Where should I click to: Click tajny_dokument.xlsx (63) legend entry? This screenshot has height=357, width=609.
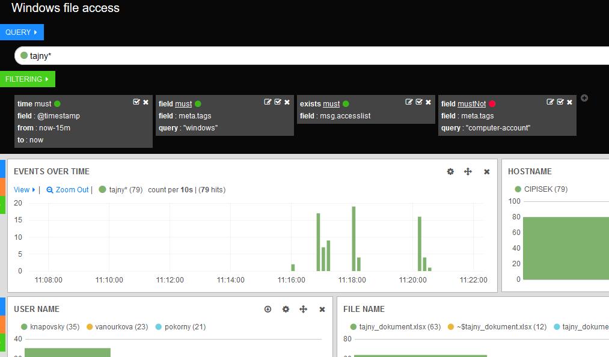tap(396, 327)
